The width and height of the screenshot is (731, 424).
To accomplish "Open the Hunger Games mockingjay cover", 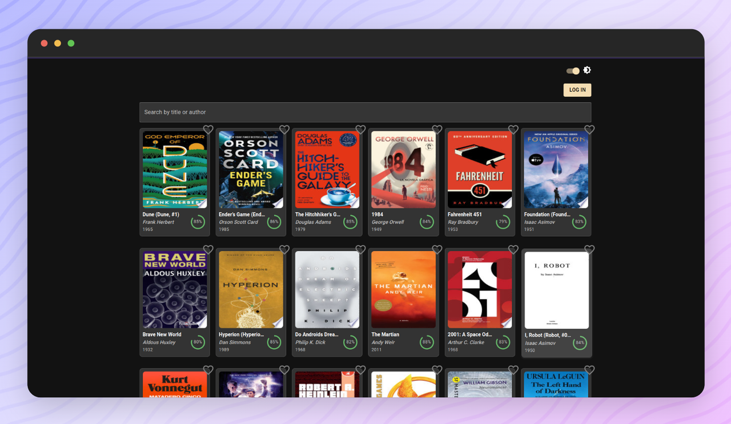I will point(404,384).
